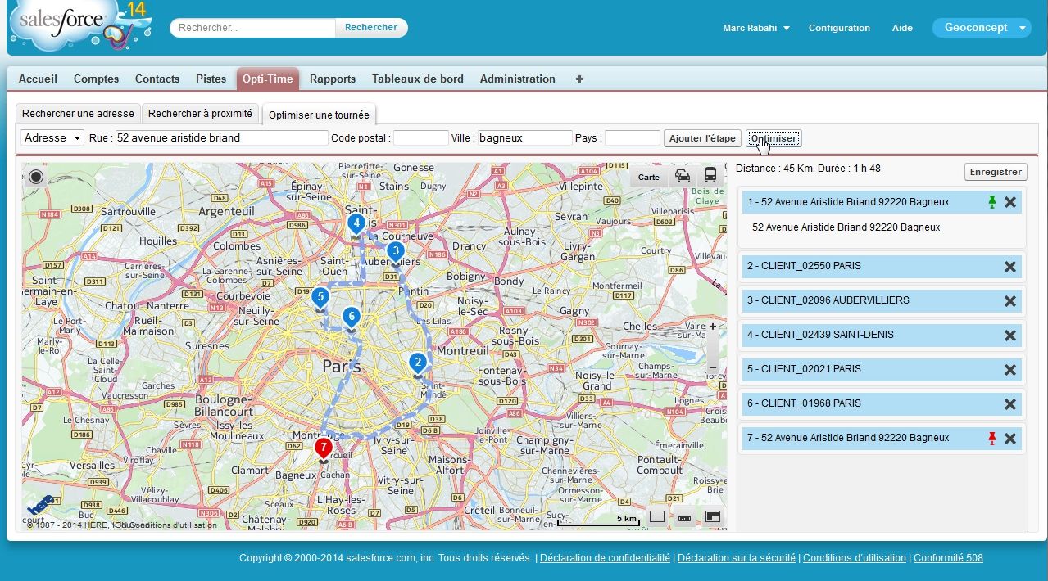Image resolution: width=1048 pixels, height=581 pixels.
Task: Click the Code postal field
Action: 421,138
